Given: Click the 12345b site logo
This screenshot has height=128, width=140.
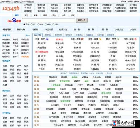Looking at the screenshot, I should click(11, 8).
